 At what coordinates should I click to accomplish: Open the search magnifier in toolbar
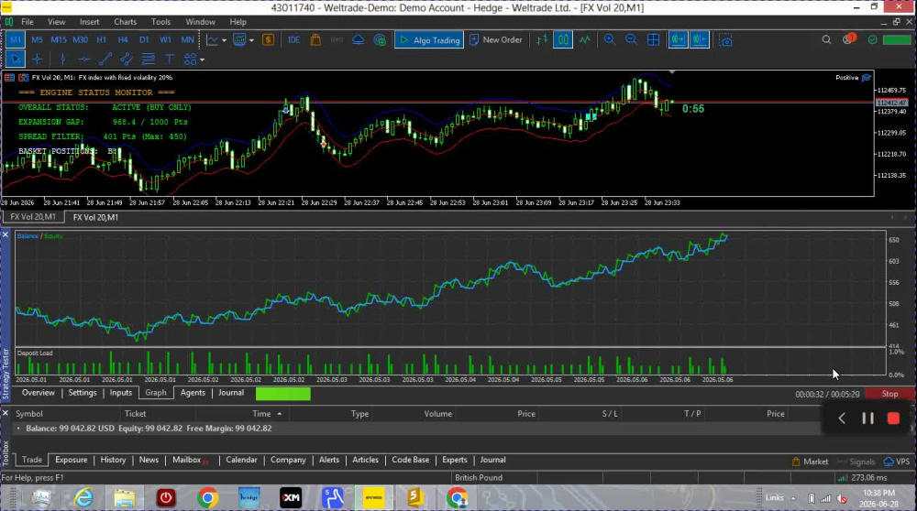click(826, 39)
